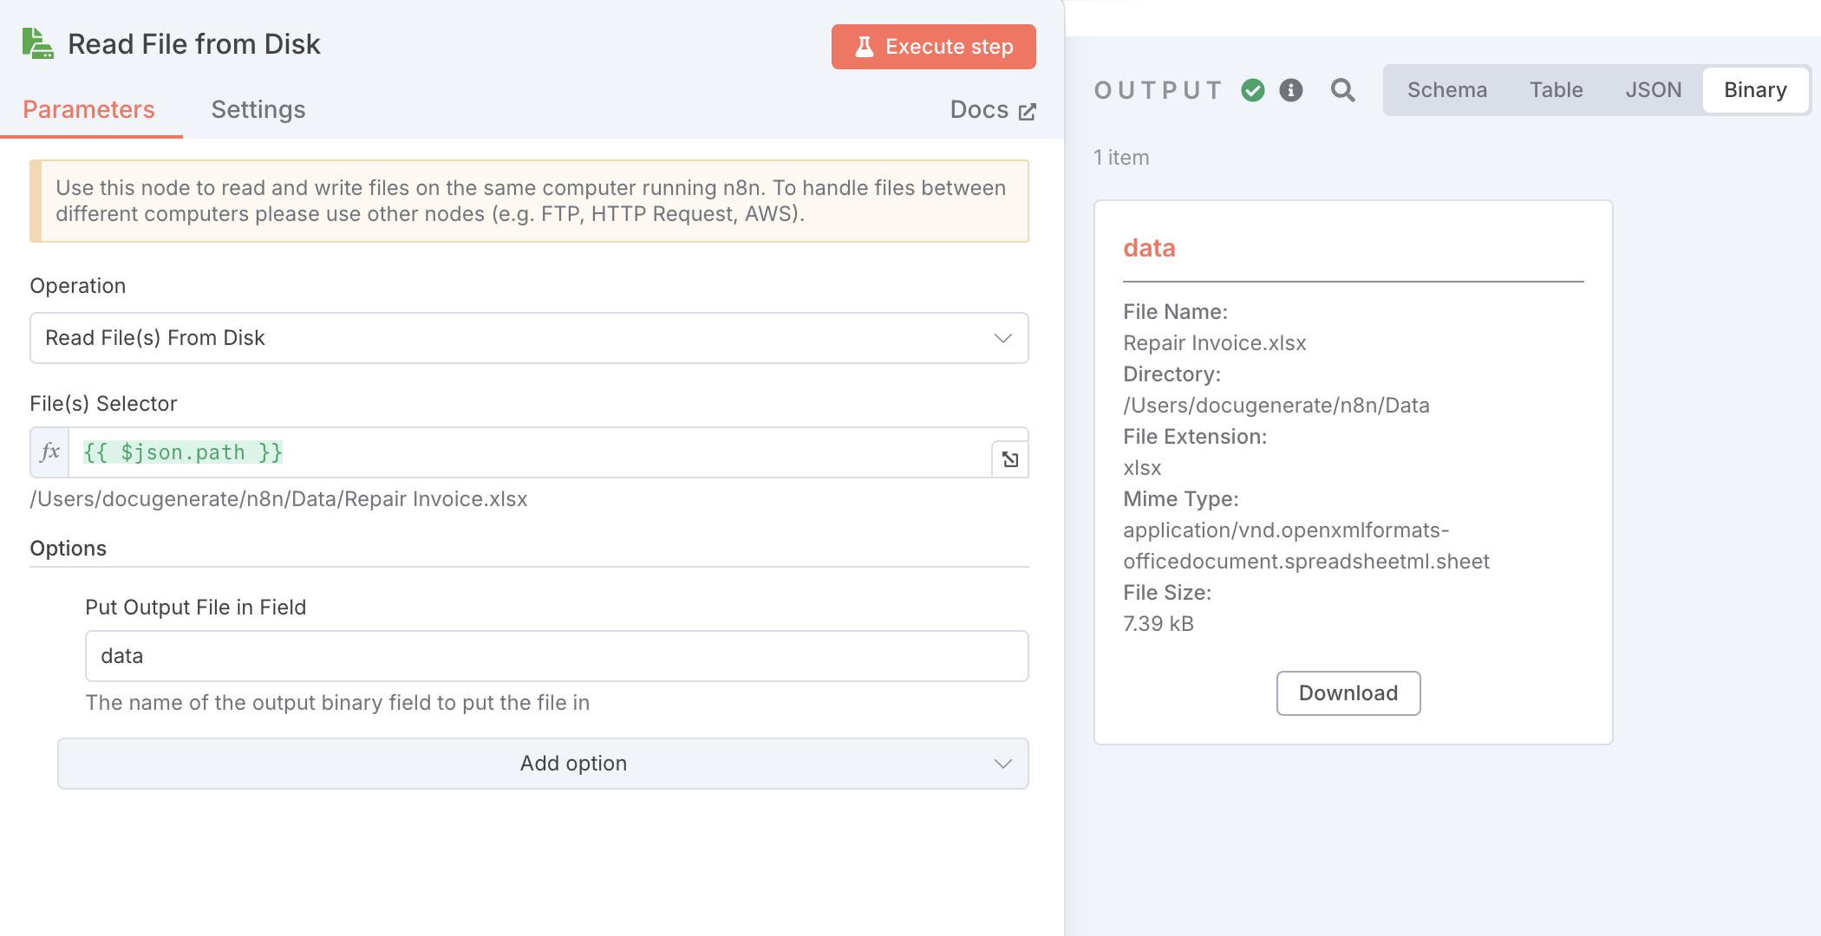Open the expression editor expand icon

point(1010,459)
